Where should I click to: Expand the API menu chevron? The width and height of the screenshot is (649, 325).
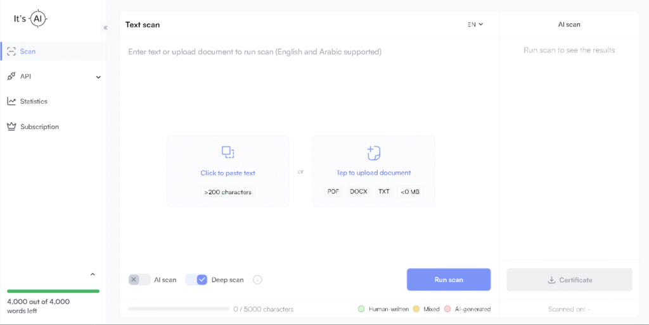(x=98, y=77)
